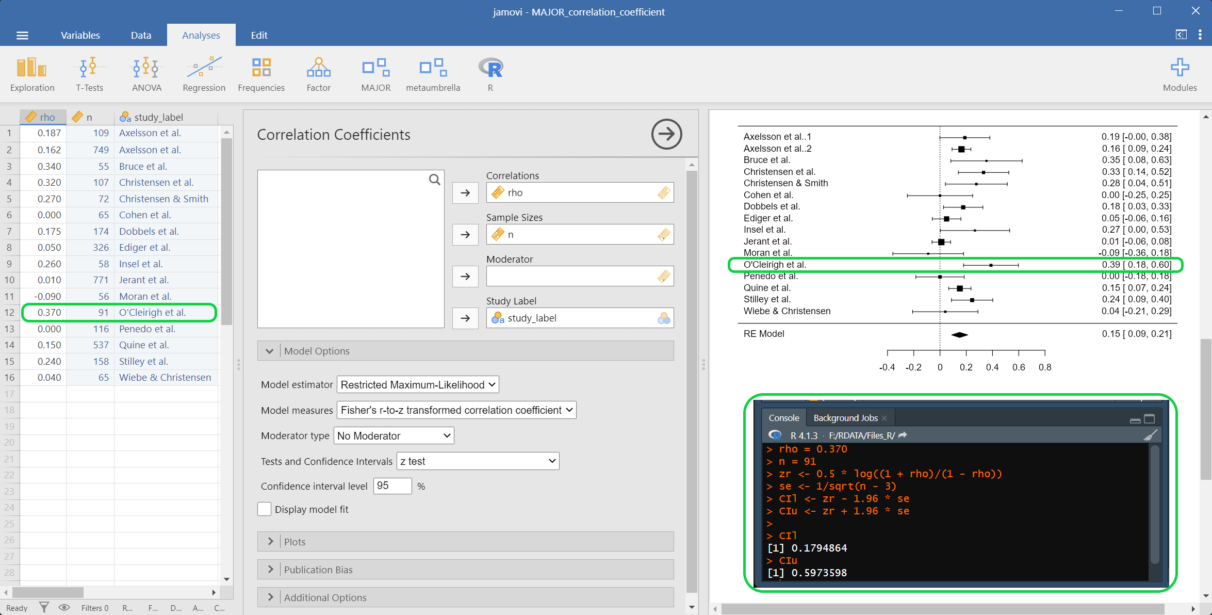Open the Factor analysis menu
The width and height of the screenshot is (1212, 615).
(318, 74)
